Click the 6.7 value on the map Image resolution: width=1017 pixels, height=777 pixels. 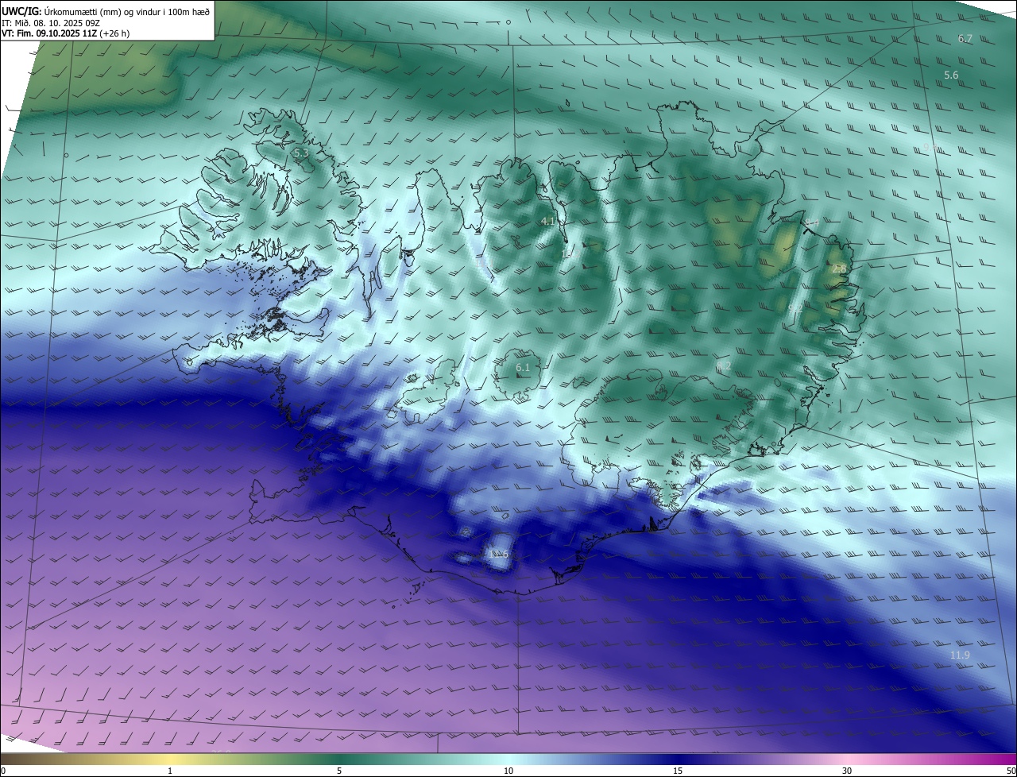[965, 38]
